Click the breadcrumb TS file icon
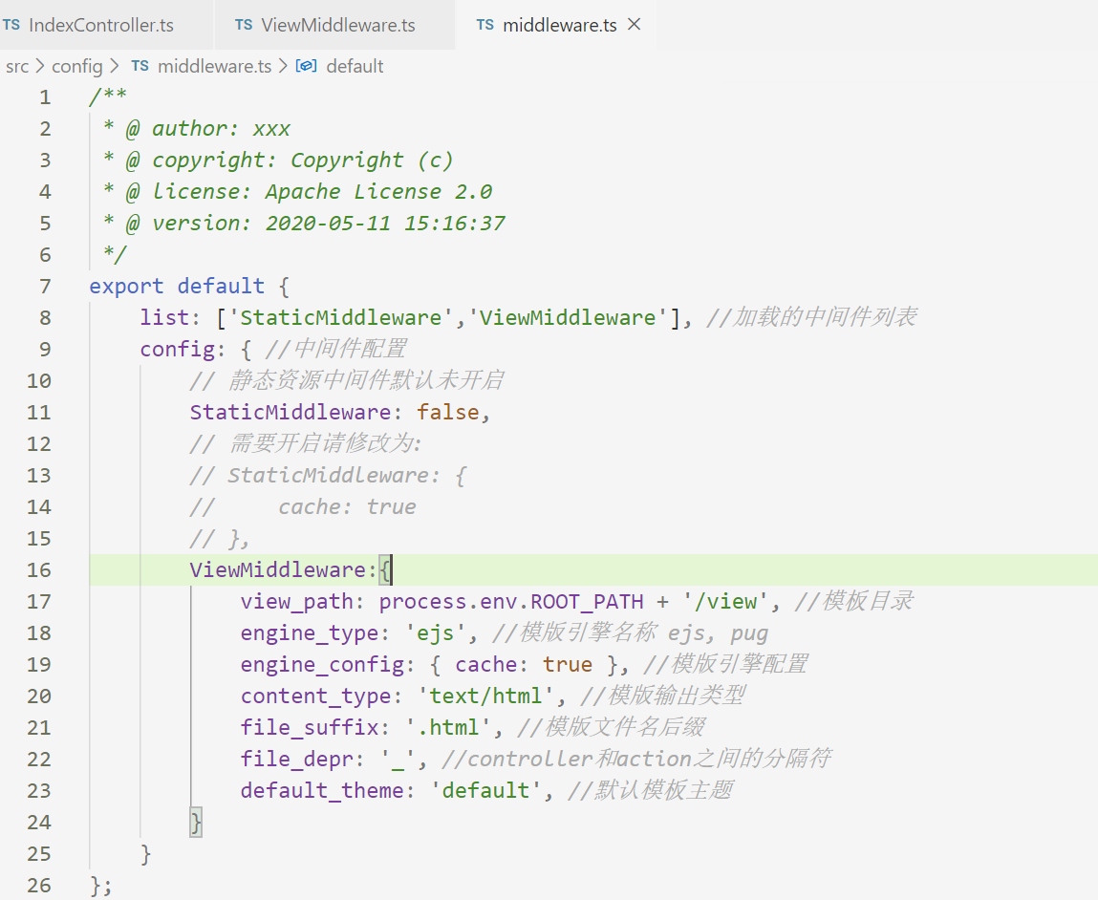Image resolution: width=1098 pixels, height=900 pixels. (140, 66)
